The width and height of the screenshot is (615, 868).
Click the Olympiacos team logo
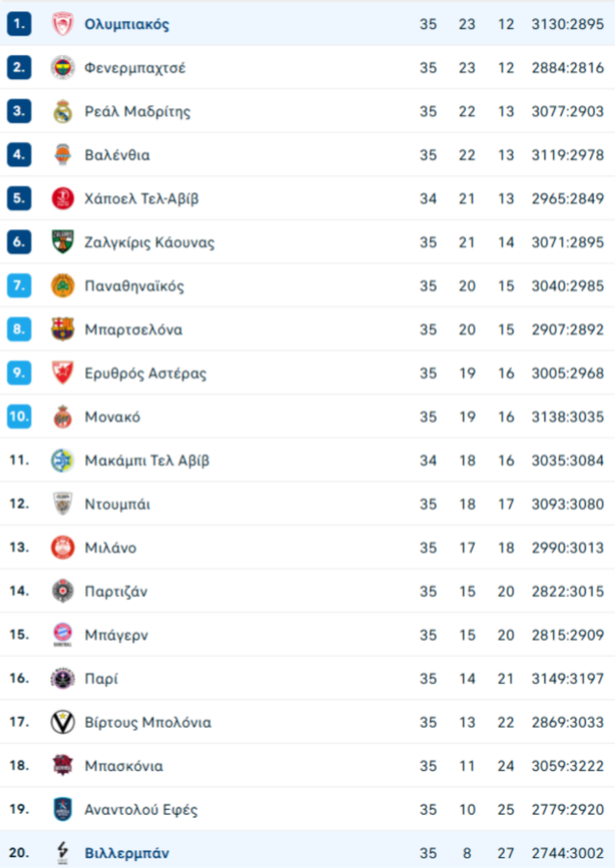tap(63, 25)
